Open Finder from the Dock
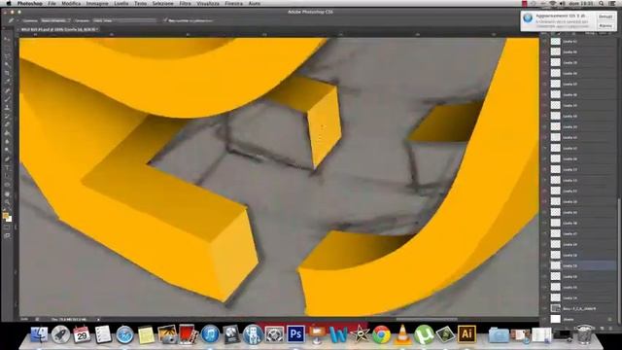This screenshot has height=350, width=622. pos(39,334)
